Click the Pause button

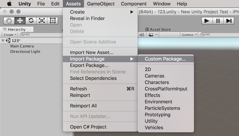click(218, 21)
